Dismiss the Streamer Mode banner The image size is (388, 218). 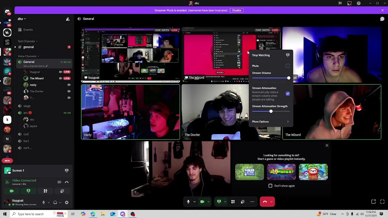[x=383, y=10]
